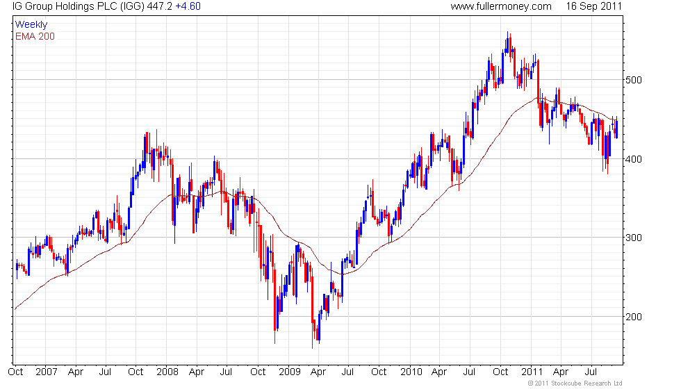Click the 2008 year label on time axis
Viewport: 681px width, 389px height.
(x=167, y=372)
